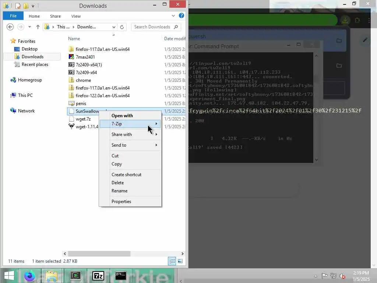Open Explorer help icon
Viewport: 377px width, 283px height.
coord(182,15)
